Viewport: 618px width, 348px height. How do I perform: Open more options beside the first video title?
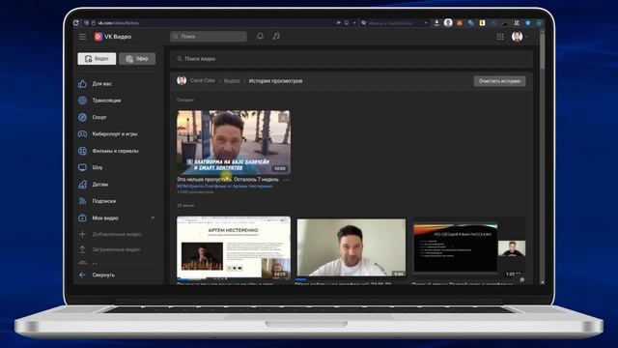pyautogui.click(x=286, y=180)
